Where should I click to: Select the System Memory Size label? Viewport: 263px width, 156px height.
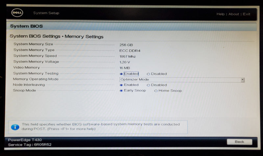[x=33, y=44]
